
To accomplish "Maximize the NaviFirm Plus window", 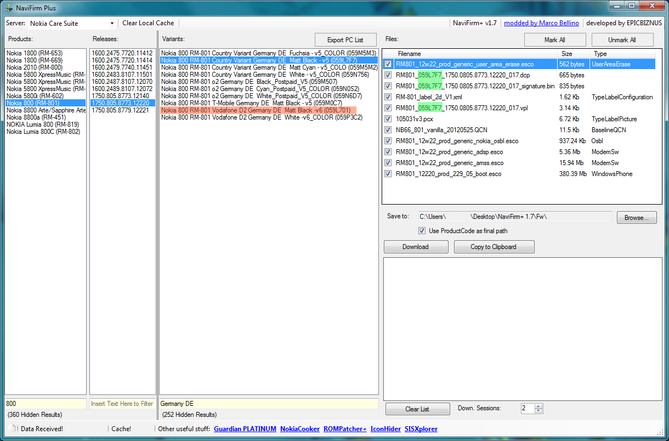I will (632, 6).
